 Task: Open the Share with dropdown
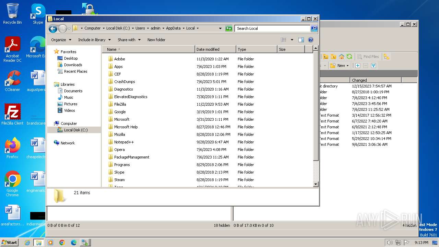point(129,40)
